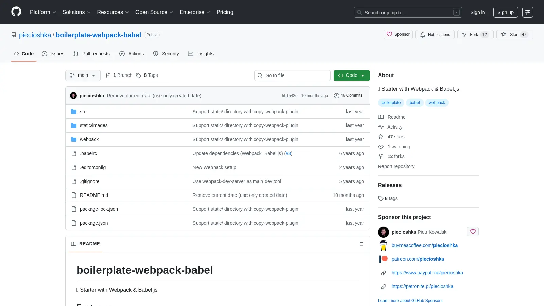Open the Actions tab
Viewport: 544px width, 306px height.
pos(132,54)
